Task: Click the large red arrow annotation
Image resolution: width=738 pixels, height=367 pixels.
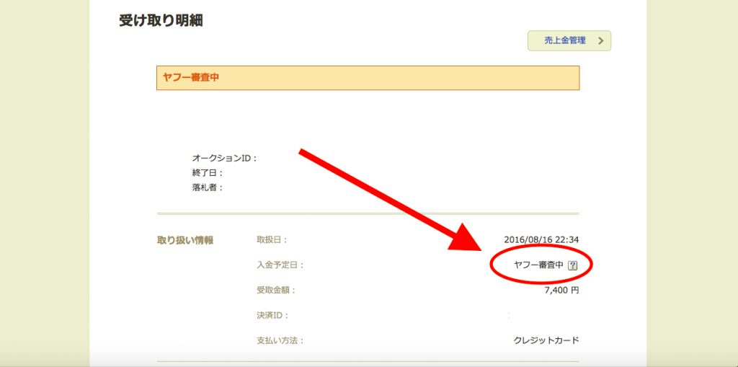Action: tap(389, 198)
